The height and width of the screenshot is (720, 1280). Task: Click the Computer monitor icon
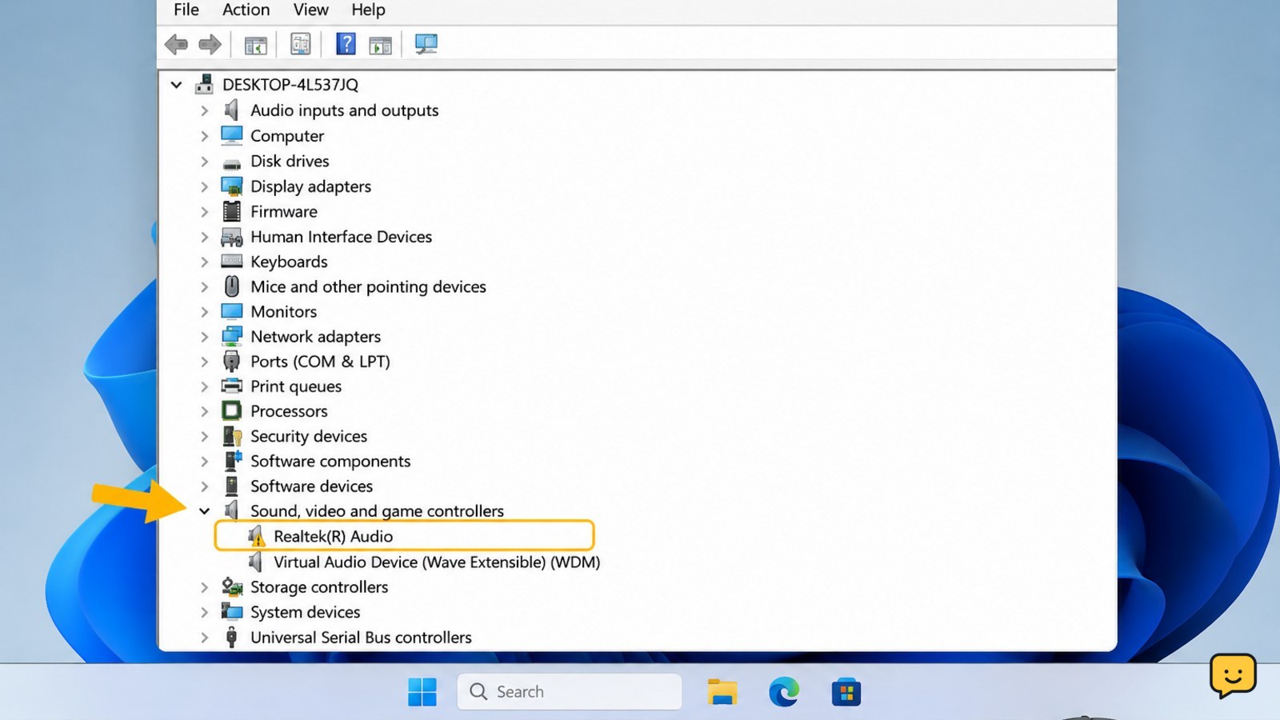[x=231, y=135]
